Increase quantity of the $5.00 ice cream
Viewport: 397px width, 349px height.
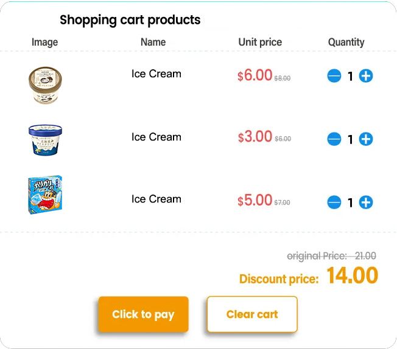(366, 202)
